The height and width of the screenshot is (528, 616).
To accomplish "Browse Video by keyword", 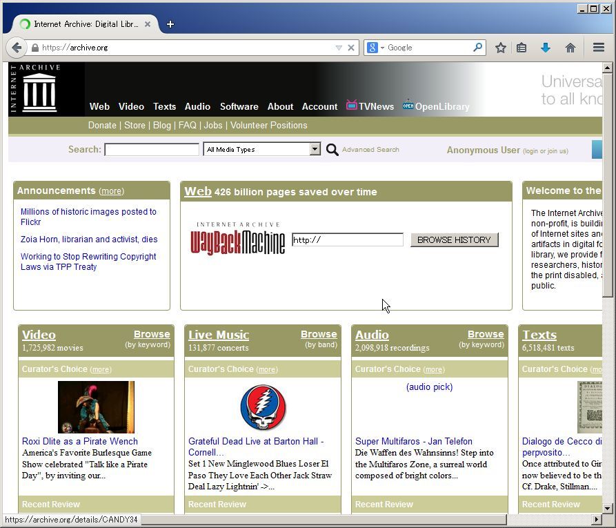I will tap(152, 334).
